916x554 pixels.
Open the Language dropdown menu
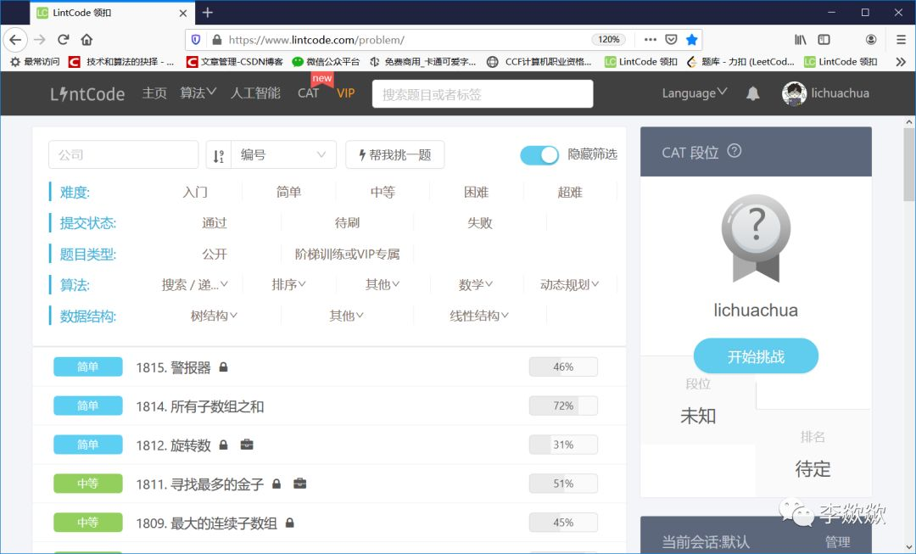[693, 93]
